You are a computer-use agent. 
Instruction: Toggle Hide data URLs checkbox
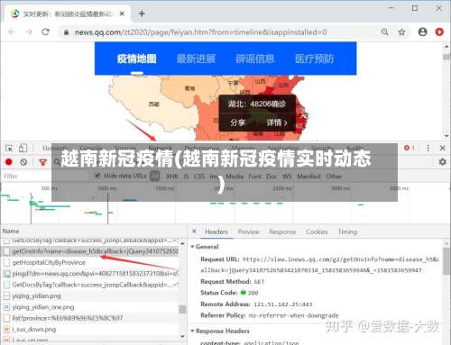click(x=97, y=176)
